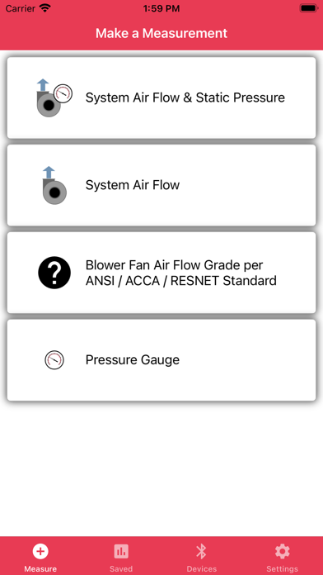Click the black question mark icon
The image size is (323, 575).
(x=54, y=273)
